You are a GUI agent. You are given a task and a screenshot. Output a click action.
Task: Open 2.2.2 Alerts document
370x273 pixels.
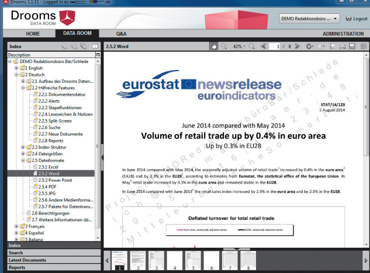pyautogui.click(x=49, y=101)
